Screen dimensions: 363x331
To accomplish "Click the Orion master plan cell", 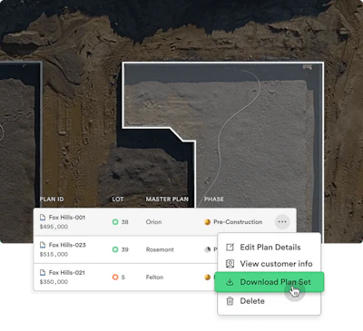I will point(153,222).
